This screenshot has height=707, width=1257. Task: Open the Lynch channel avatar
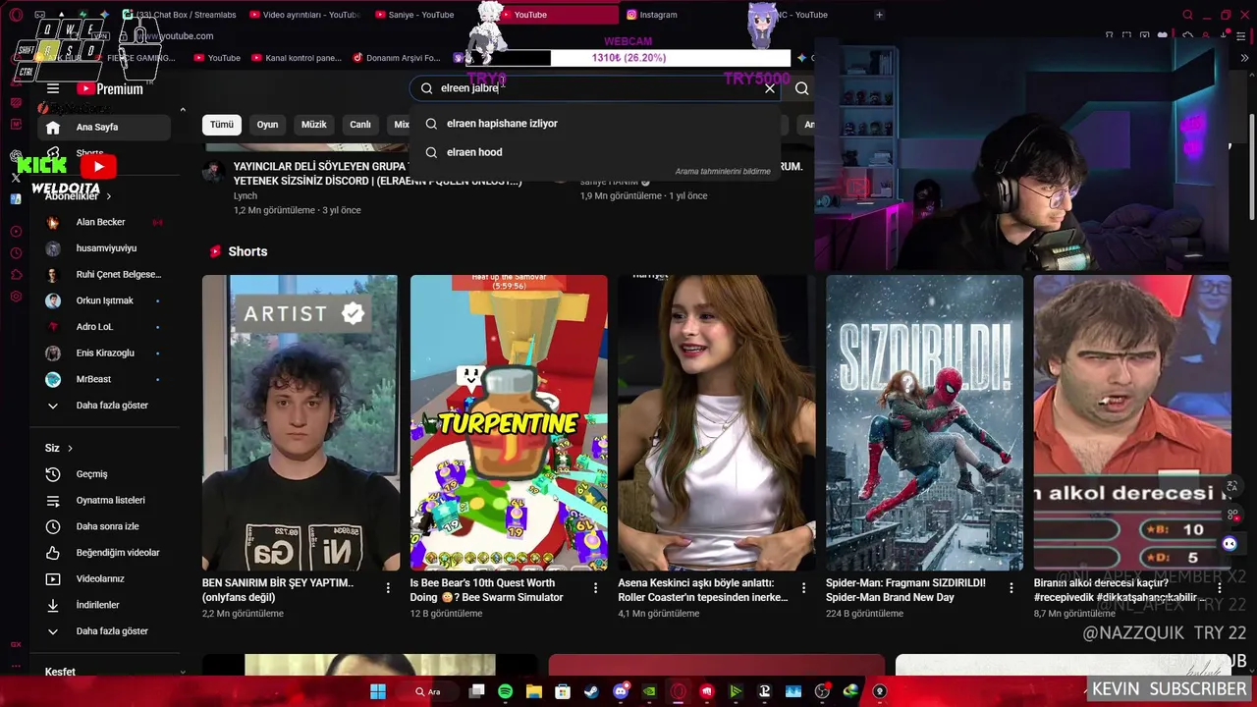tap(213, 173)
